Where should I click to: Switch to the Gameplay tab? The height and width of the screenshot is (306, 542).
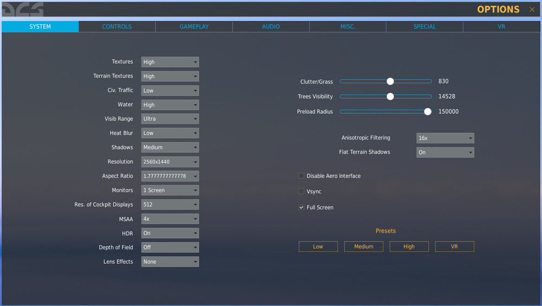tap(194, 27)
